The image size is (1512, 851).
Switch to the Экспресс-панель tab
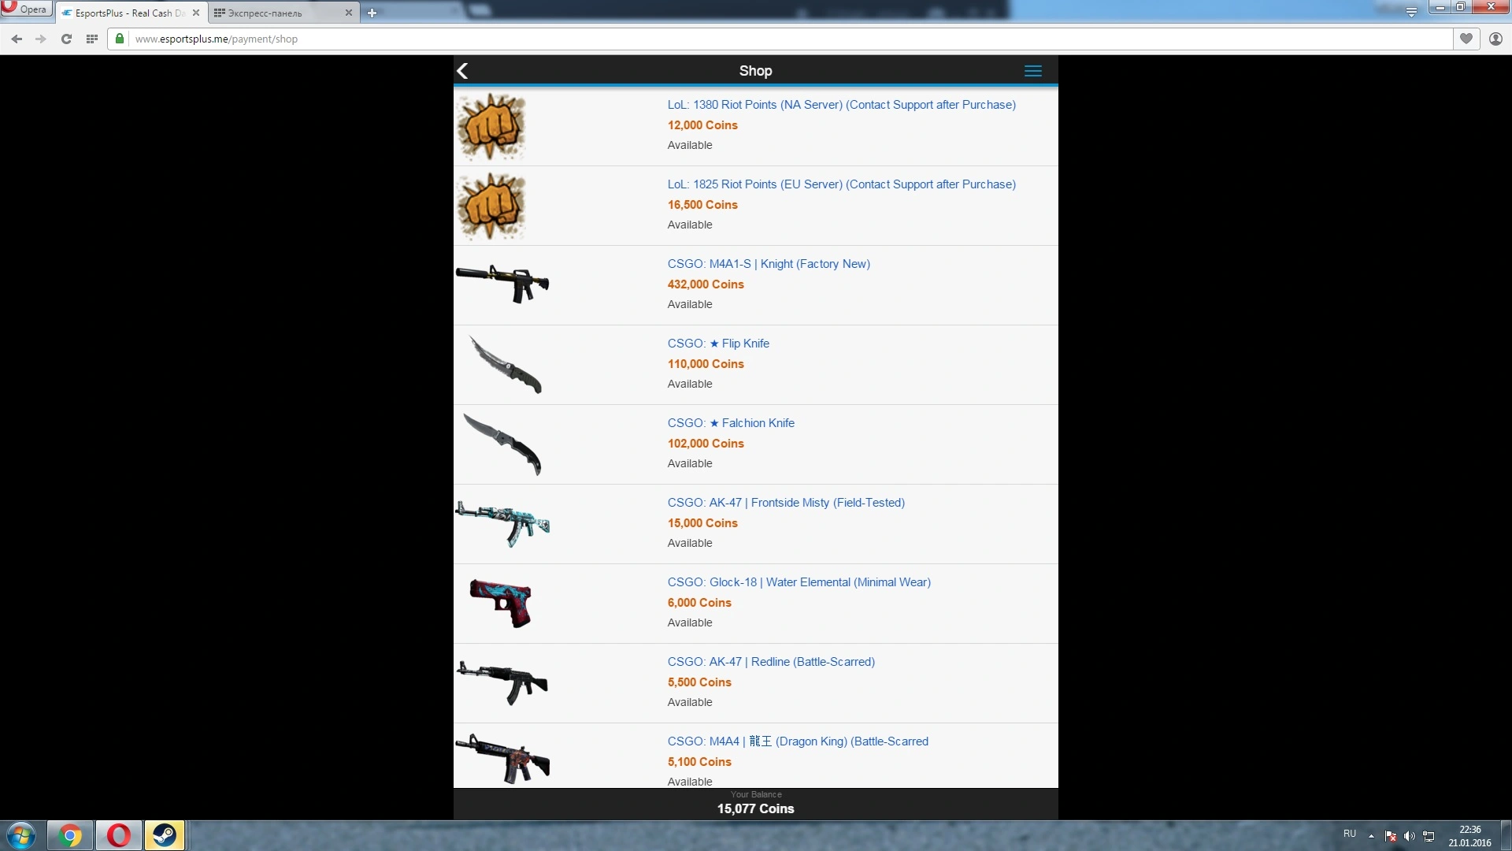pos(284,13)
